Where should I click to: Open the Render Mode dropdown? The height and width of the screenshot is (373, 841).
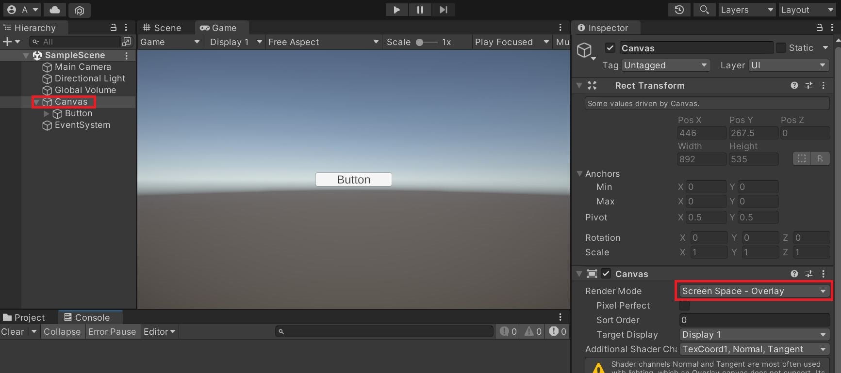(x=754, y=291)
